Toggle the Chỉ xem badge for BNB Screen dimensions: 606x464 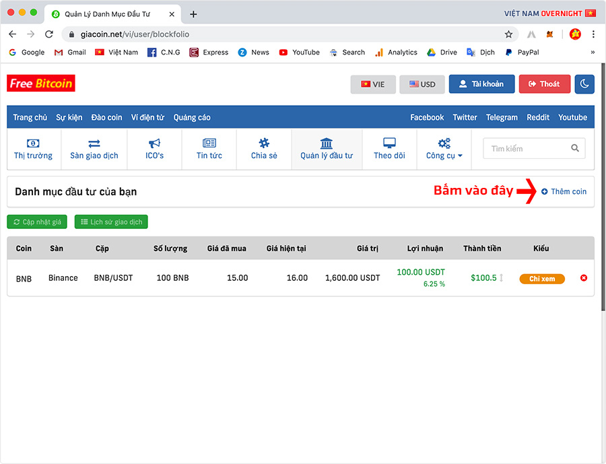(x=542, y=279)
